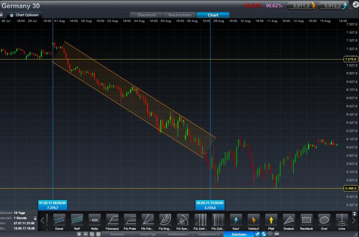Click the 90,62% percentage value
The image size is (359, 237).
click(274, 6)
